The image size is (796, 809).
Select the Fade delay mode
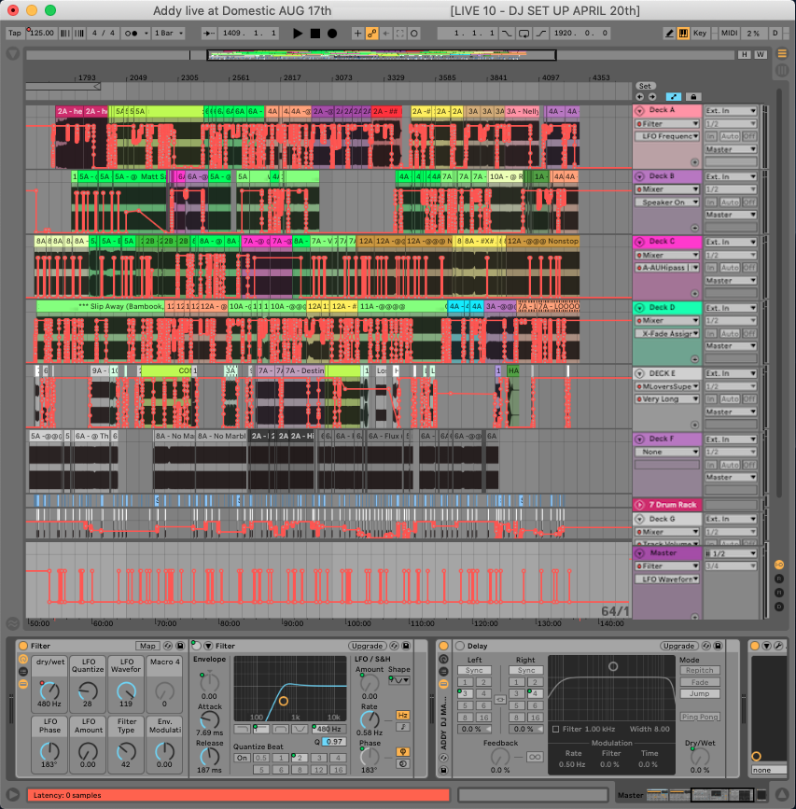point(700,682)
